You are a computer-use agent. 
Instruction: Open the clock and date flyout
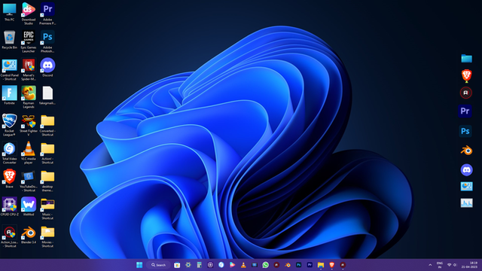point(469,265)
